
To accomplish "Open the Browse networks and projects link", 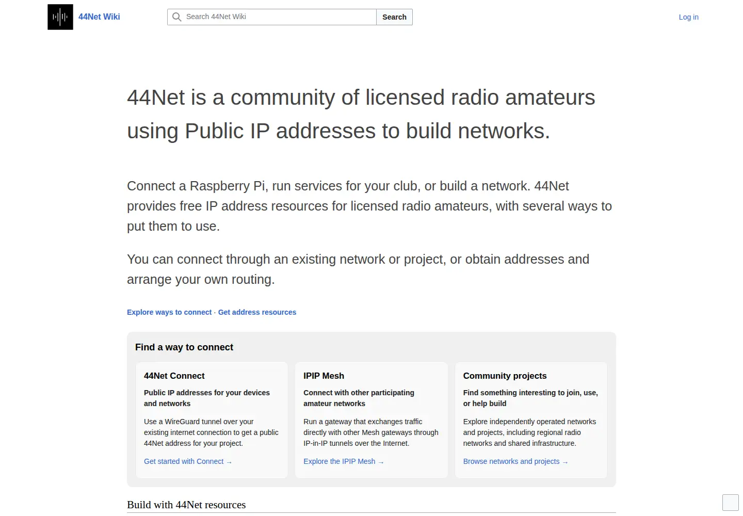I will coord(515,461).
